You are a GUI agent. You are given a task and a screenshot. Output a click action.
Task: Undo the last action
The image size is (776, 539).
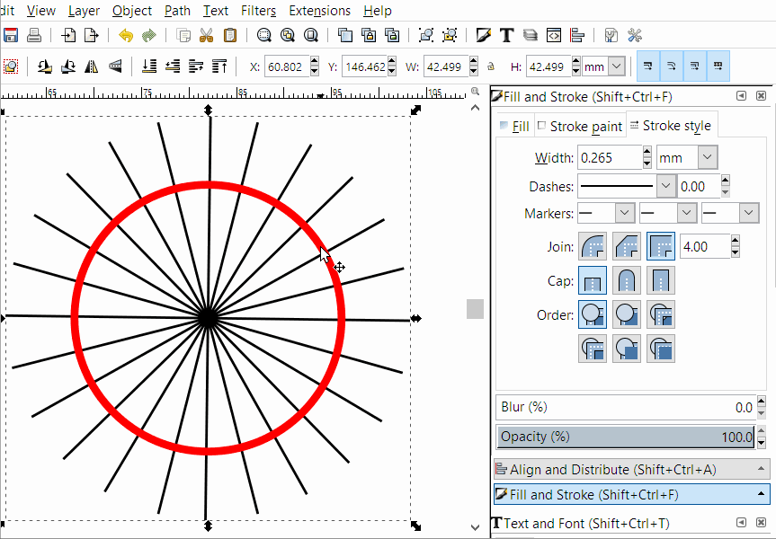coord(125,35)
